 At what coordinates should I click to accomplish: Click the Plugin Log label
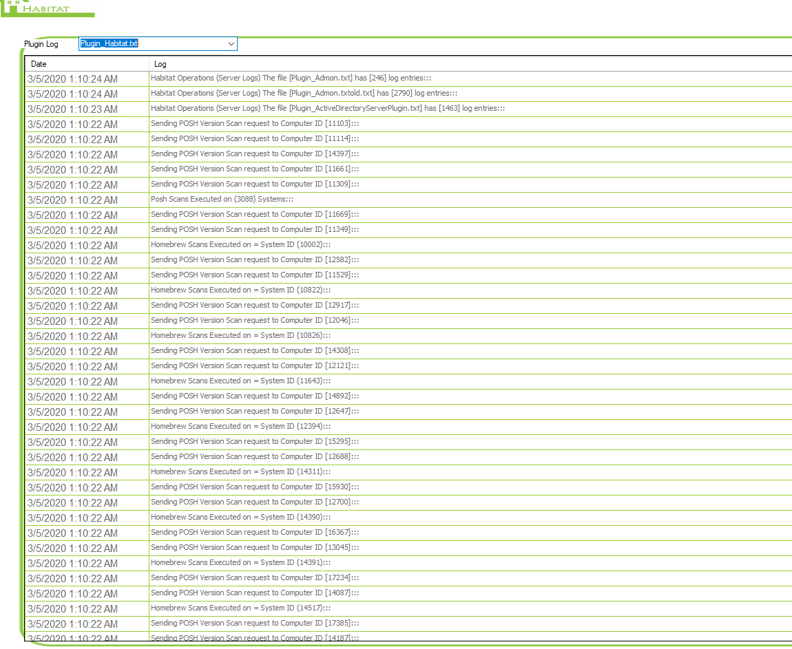click(x=41, y=44)
